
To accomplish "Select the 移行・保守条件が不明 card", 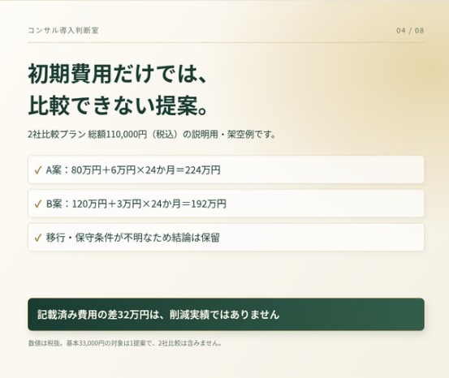I will tap(226, 238).
